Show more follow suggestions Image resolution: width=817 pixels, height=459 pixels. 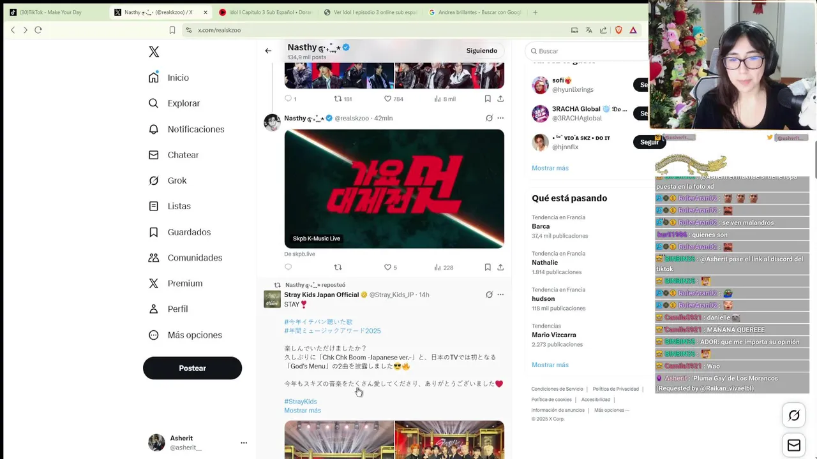coord(550,168)
